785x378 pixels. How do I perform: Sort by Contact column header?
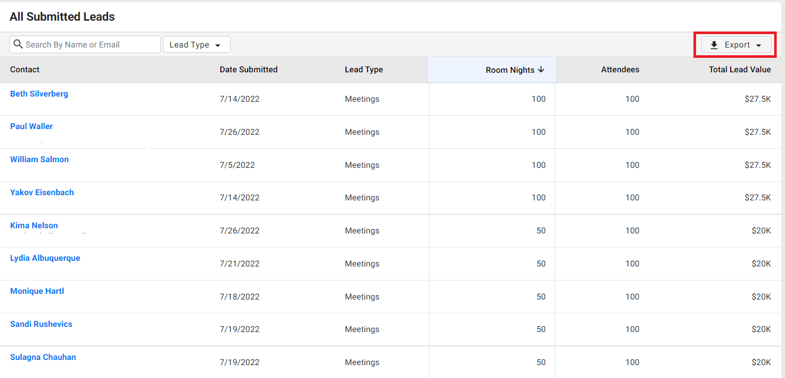[x=25, y=69]
